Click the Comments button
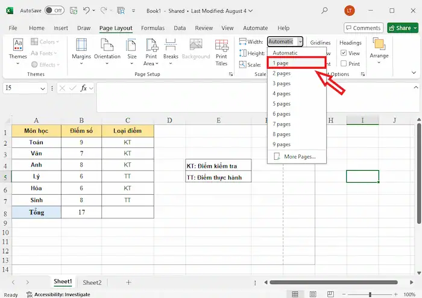Screen dimensions: 422x298 (x=364, y=28)
